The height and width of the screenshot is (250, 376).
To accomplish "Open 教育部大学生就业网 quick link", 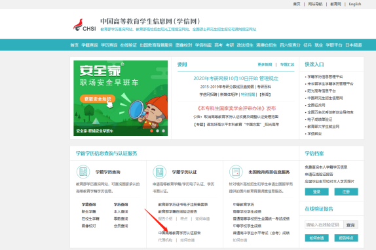I will [x=323, y=127].
